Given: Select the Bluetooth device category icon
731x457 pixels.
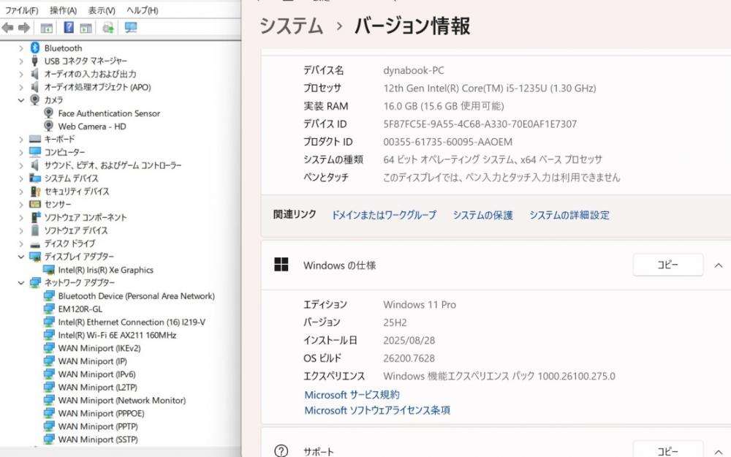Looking at the screenshot, I should point(34,48).
